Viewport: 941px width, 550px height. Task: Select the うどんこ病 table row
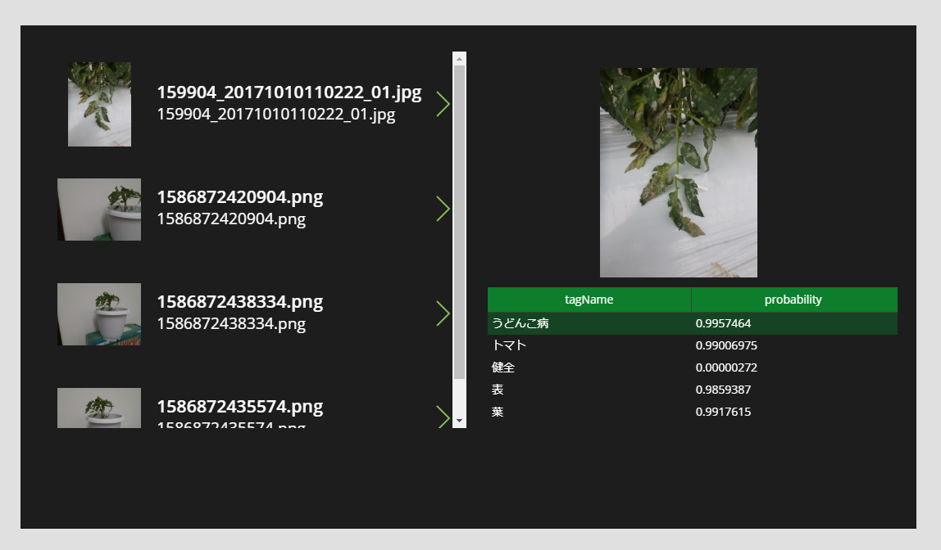click(x=693, y=323)
